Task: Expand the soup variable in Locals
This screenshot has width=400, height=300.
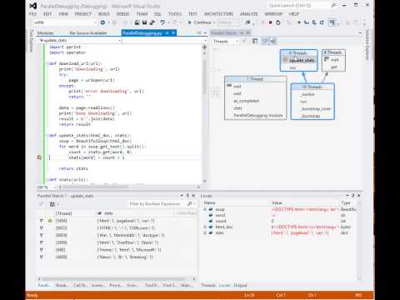Action: [x=205, y=209]
